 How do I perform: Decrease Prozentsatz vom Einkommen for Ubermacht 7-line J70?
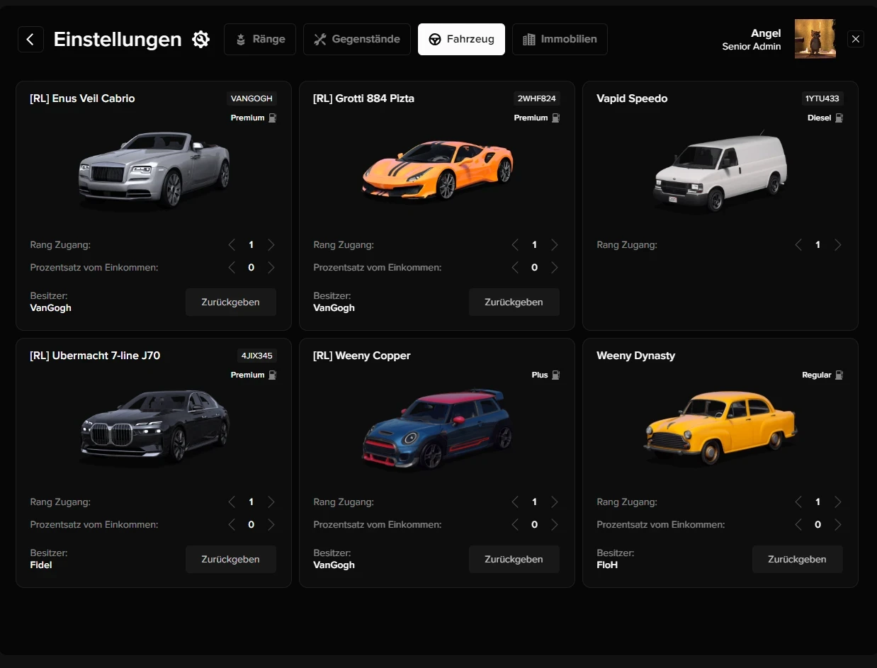pos(232,525)
